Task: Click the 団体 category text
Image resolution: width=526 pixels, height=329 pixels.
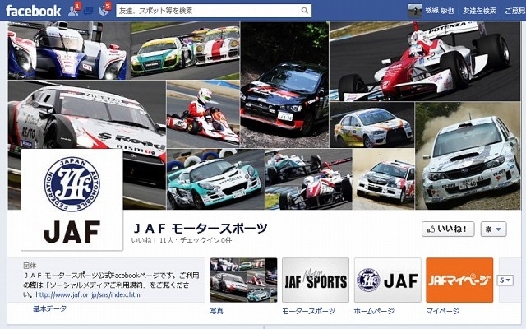Action: click(x=30, y=266)
